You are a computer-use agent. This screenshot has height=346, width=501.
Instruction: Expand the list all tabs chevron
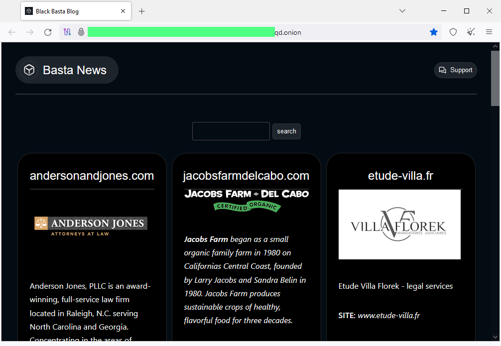pyautogui.click(x=402, y=11)
